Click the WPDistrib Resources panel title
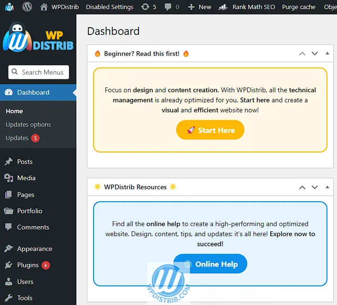Viewport: 337px width, 305px height. coord(135,187)
